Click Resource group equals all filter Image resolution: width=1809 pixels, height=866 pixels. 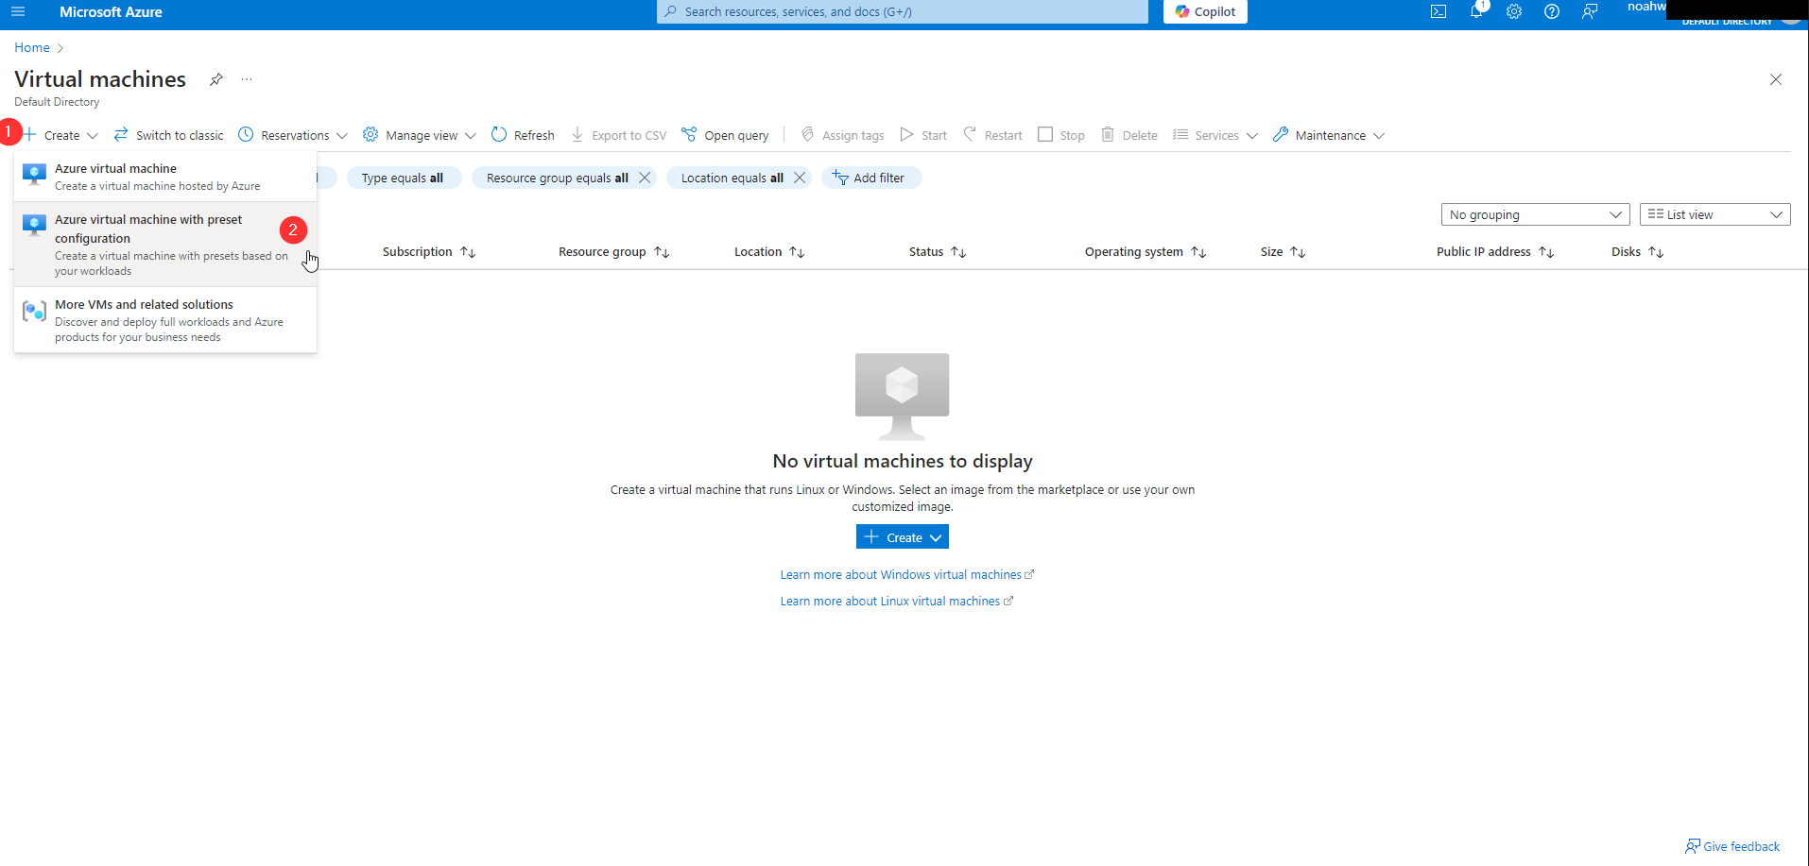(x=557, y=178)
